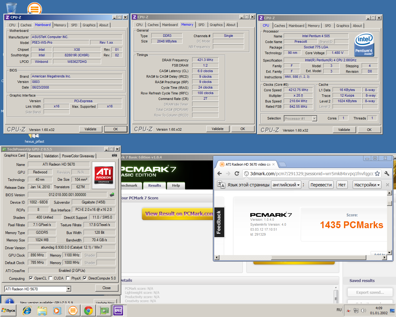Click Chrome address bar URL
The width and height of the screenshot is (396, 317).
click(x=312, y=174)
